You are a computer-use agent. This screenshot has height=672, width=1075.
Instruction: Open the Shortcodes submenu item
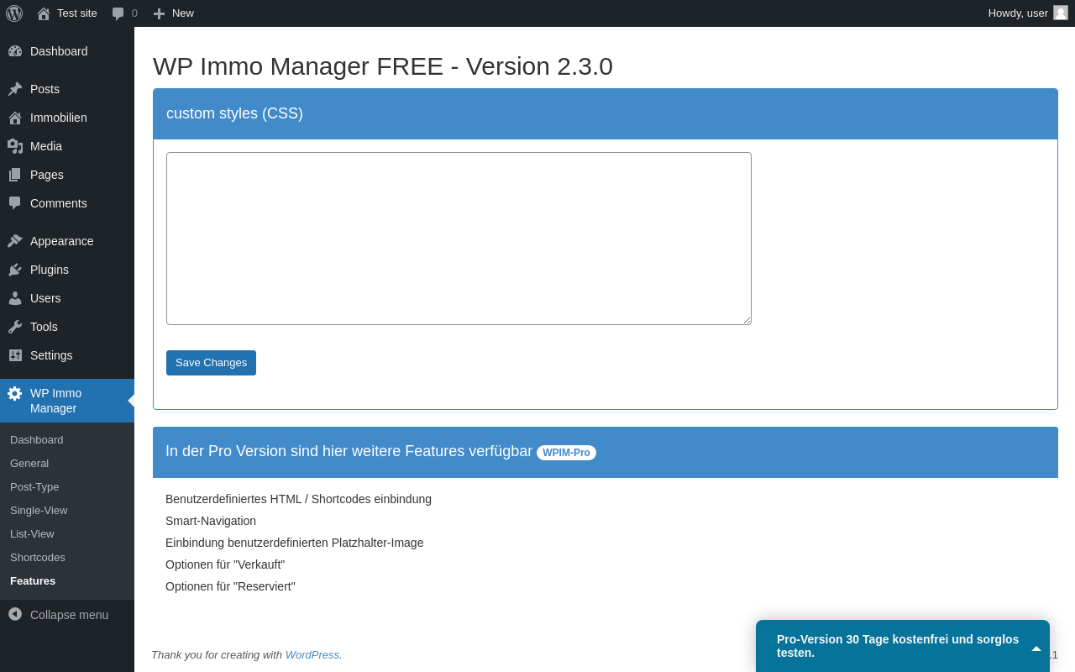pyautogui.click(x=38, y=557)
